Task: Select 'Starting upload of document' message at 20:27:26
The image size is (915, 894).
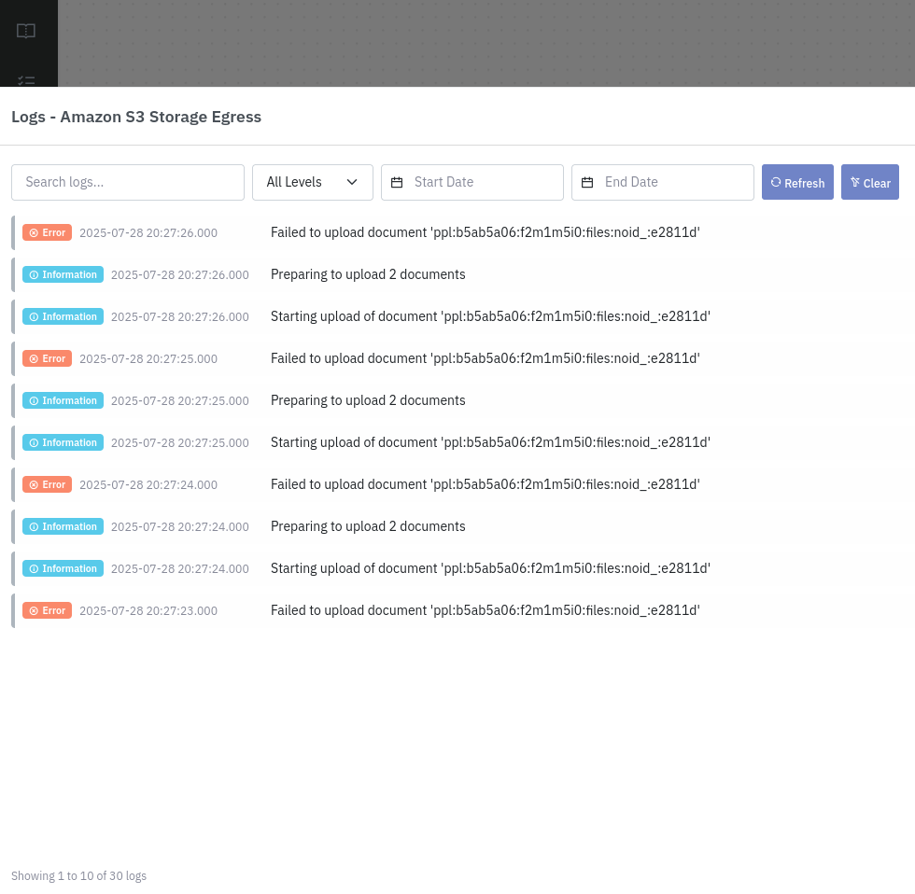Action: tap(490, 316)
